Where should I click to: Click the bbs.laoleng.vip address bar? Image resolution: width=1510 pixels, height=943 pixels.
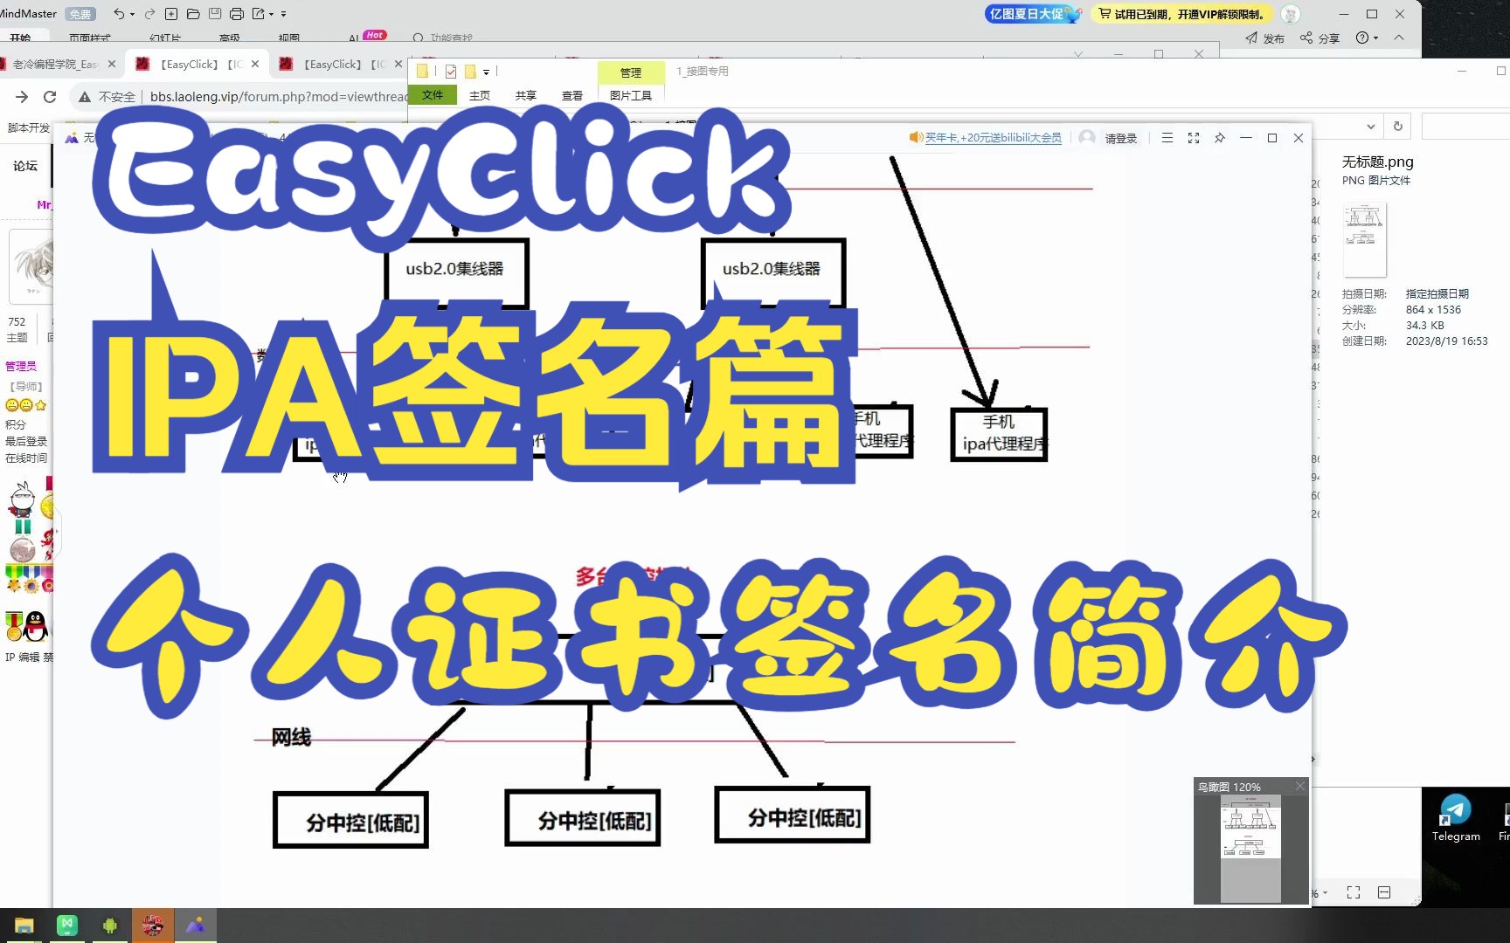(278, 97)
